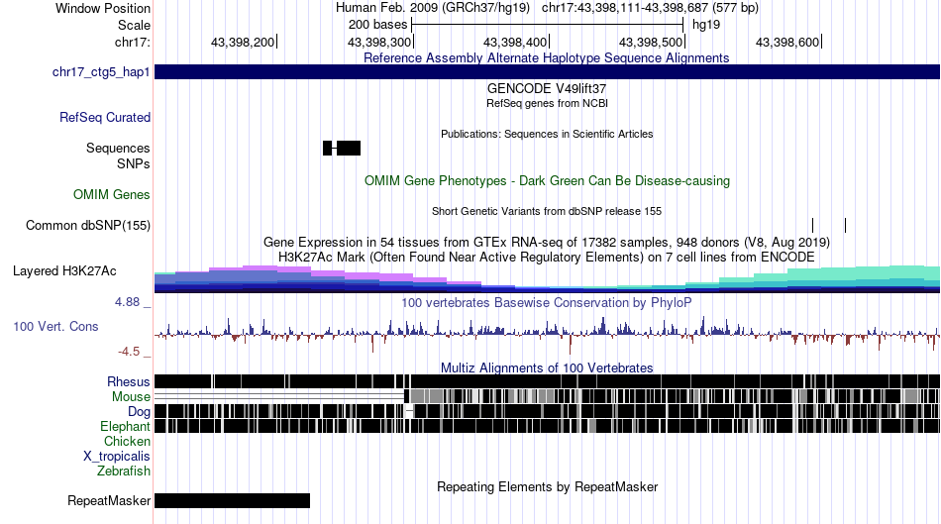
Task: Click Multiz Alignments of 100 Vertebrates title
Action: tap(547, 367)
